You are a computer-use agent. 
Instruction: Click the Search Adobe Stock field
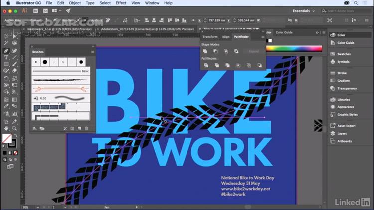346,11
